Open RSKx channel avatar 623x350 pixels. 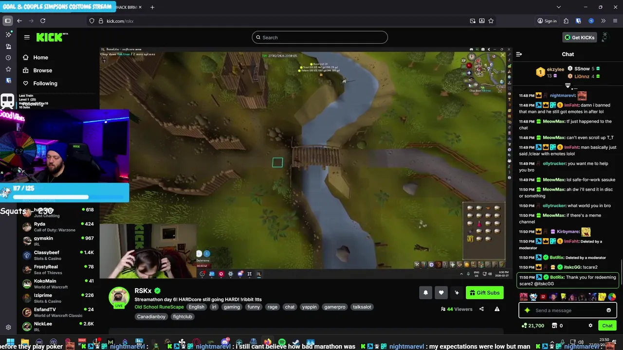tap(119, 297)
